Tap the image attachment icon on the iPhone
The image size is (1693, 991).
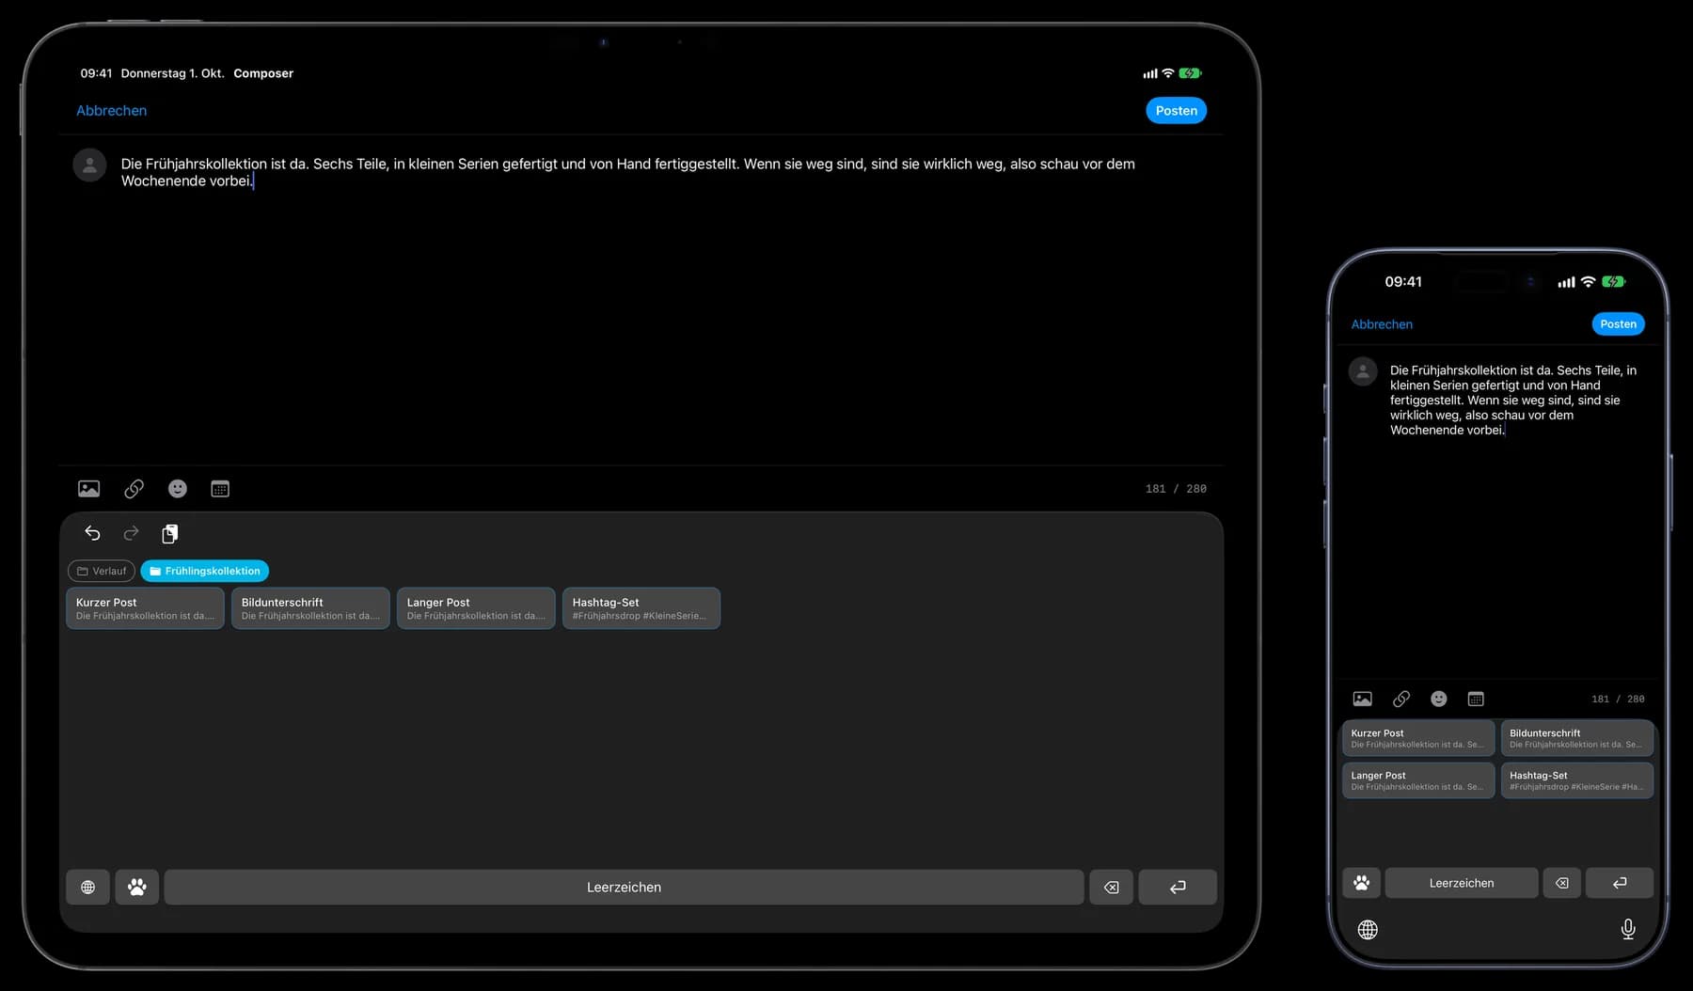tap(1362, 699)
